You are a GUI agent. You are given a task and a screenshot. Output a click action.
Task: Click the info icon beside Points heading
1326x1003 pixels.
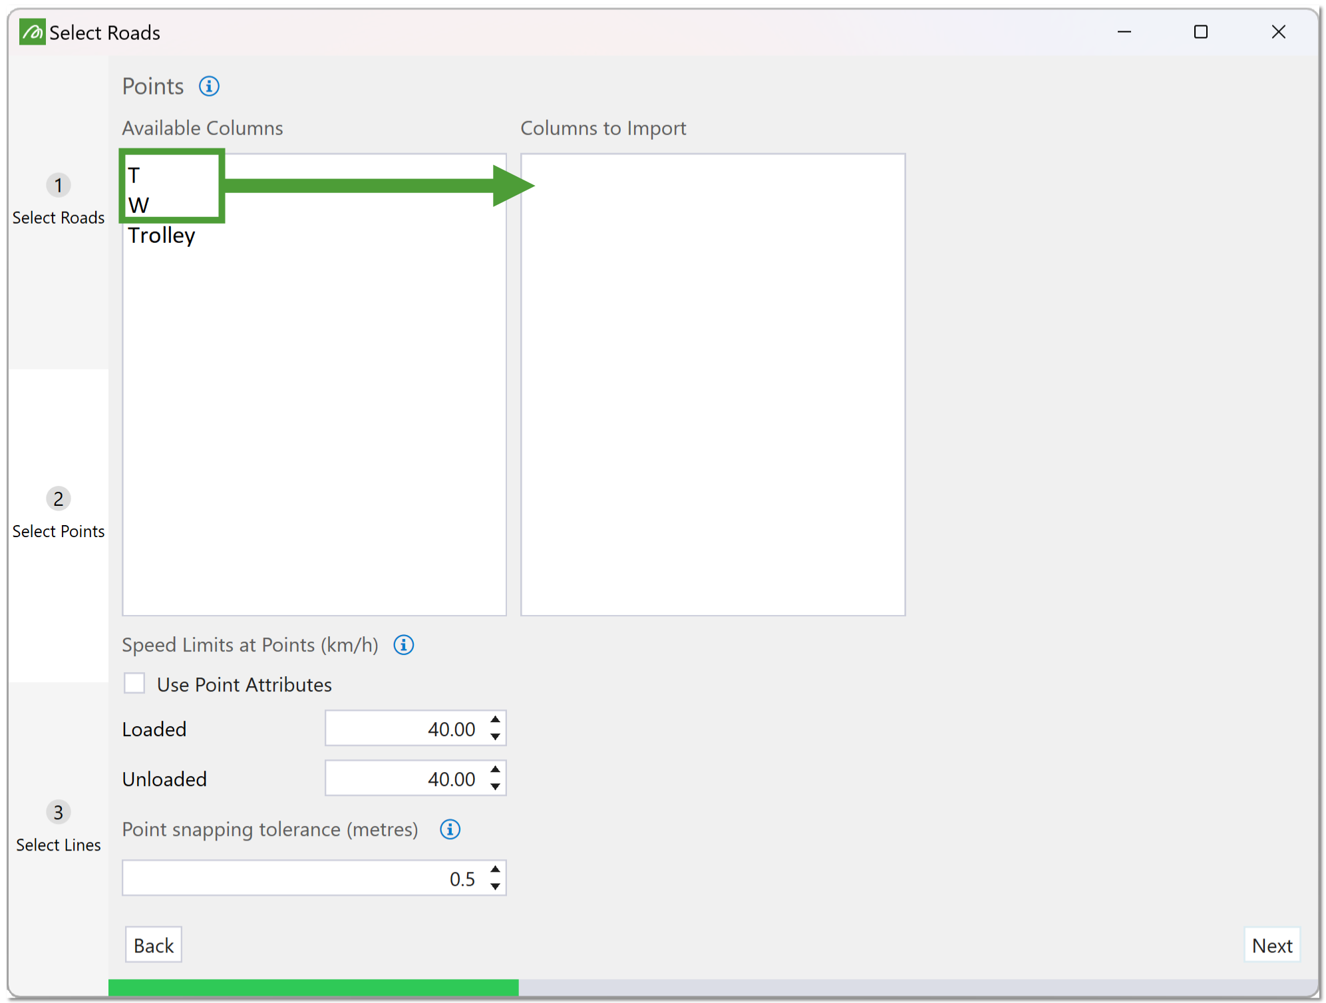pyautogui.click(x=209, y=87)
